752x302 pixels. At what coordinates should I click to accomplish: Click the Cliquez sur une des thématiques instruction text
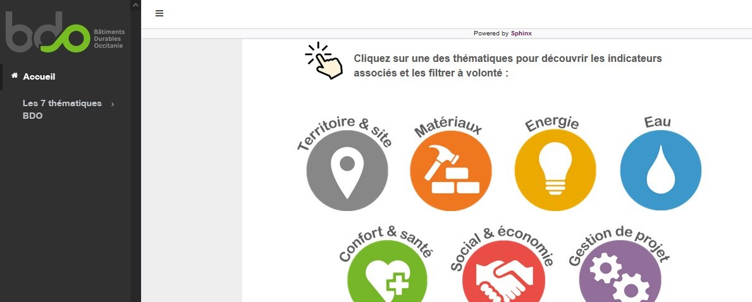coord(508,66)
